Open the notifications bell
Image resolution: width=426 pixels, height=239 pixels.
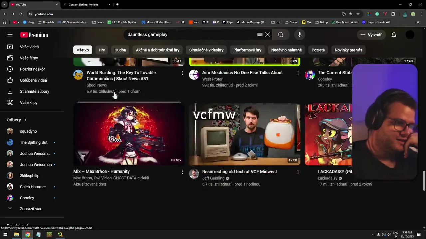pyautogui.click(x=394, y=35)
